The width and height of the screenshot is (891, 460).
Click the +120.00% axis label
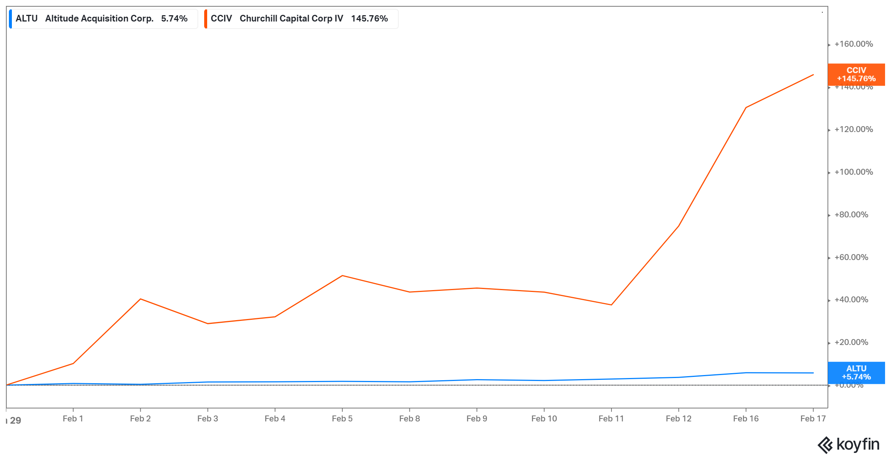[854, 129]
